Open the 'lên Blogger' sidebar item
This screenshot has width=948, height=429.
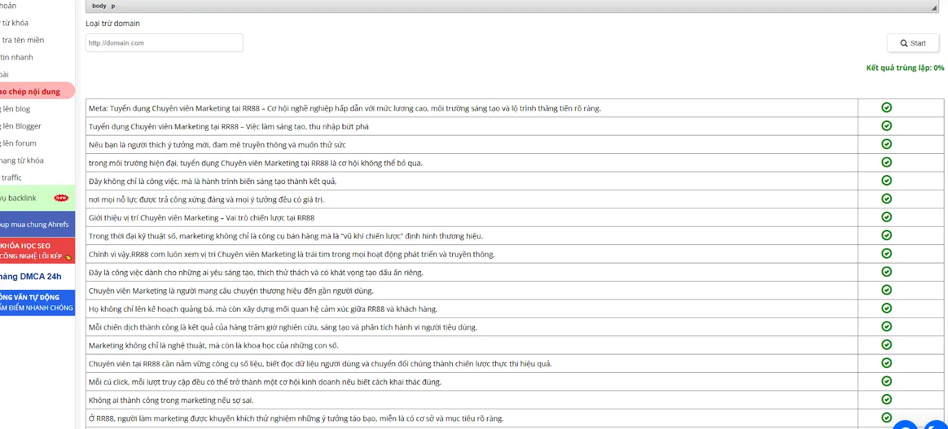click(x=22, y=126)
